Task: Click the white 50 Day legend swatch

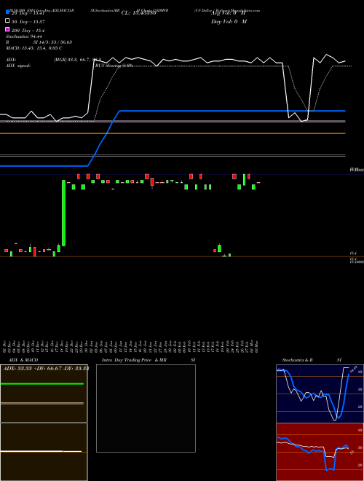Action: pos(7,20)
